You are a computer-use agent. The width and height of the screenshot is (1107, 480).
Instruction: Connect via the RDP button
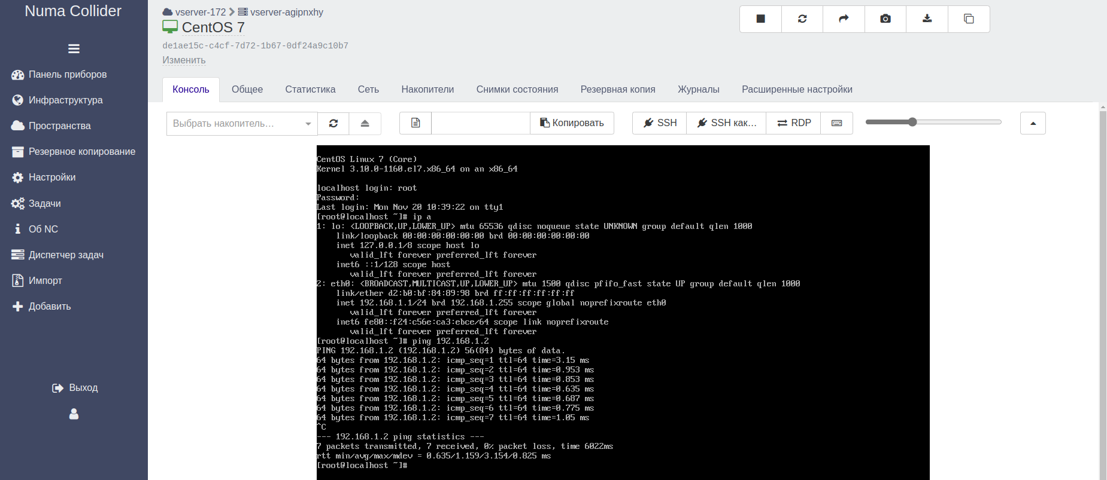pos(793,123)
